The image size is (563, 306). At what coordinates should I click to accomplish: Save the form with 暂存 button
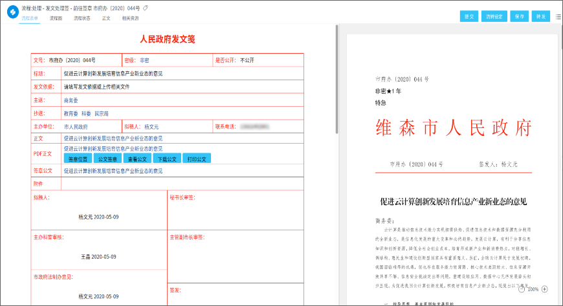click(519, 16)
